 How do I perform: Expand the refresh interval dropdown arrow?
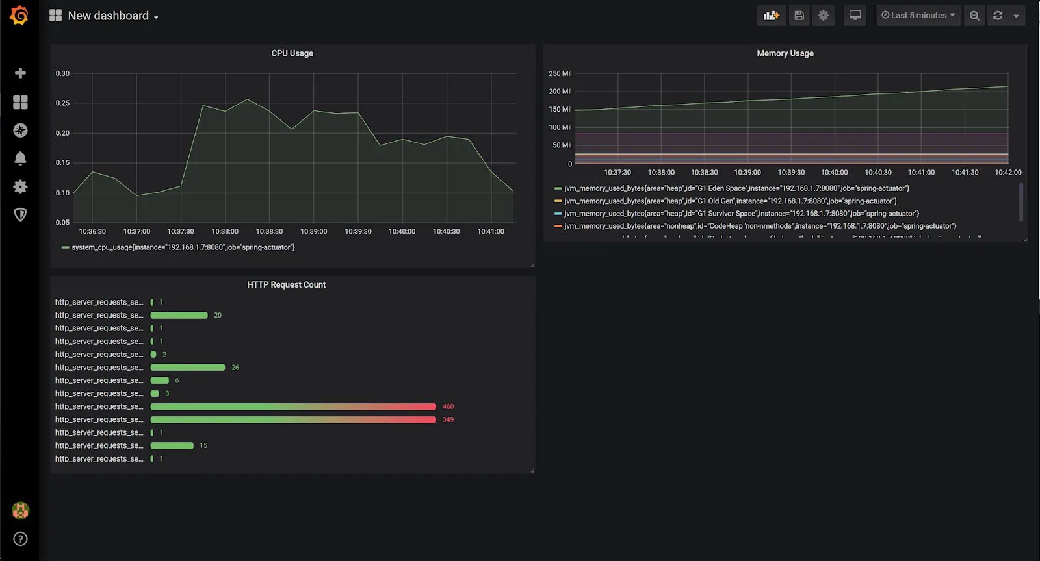coord(1016,16)
